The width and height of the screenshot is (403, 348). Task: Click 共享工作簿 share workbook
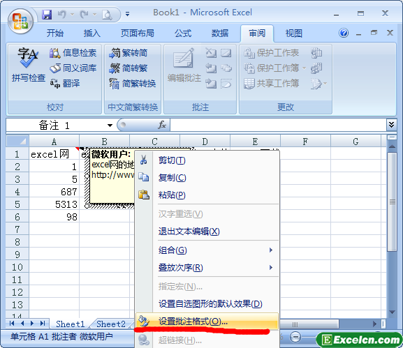[x=272, y=84]
